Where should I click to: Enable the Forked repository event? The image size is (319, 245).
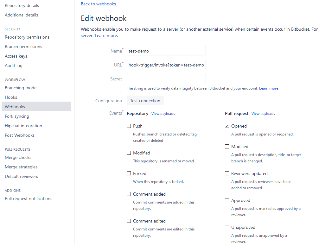[x=129, y=173]
